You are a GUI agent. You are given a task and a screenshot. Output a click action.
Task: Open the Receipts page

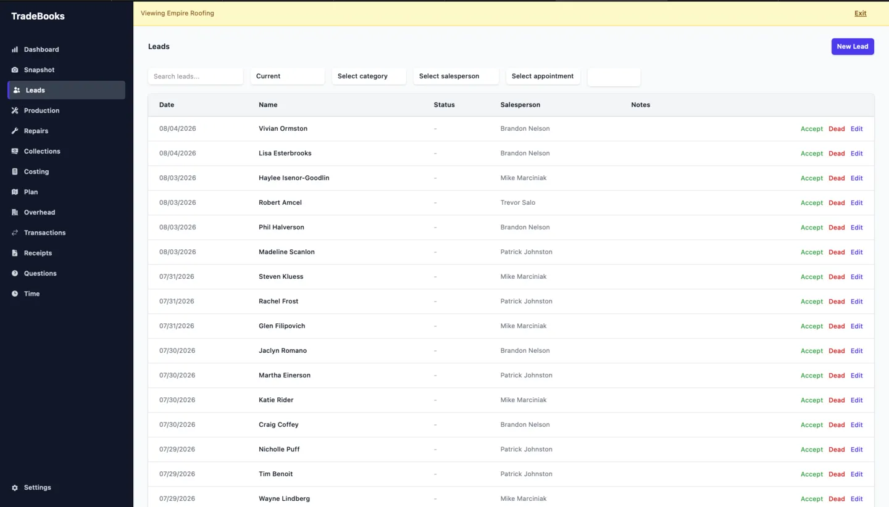pos(66,253)
